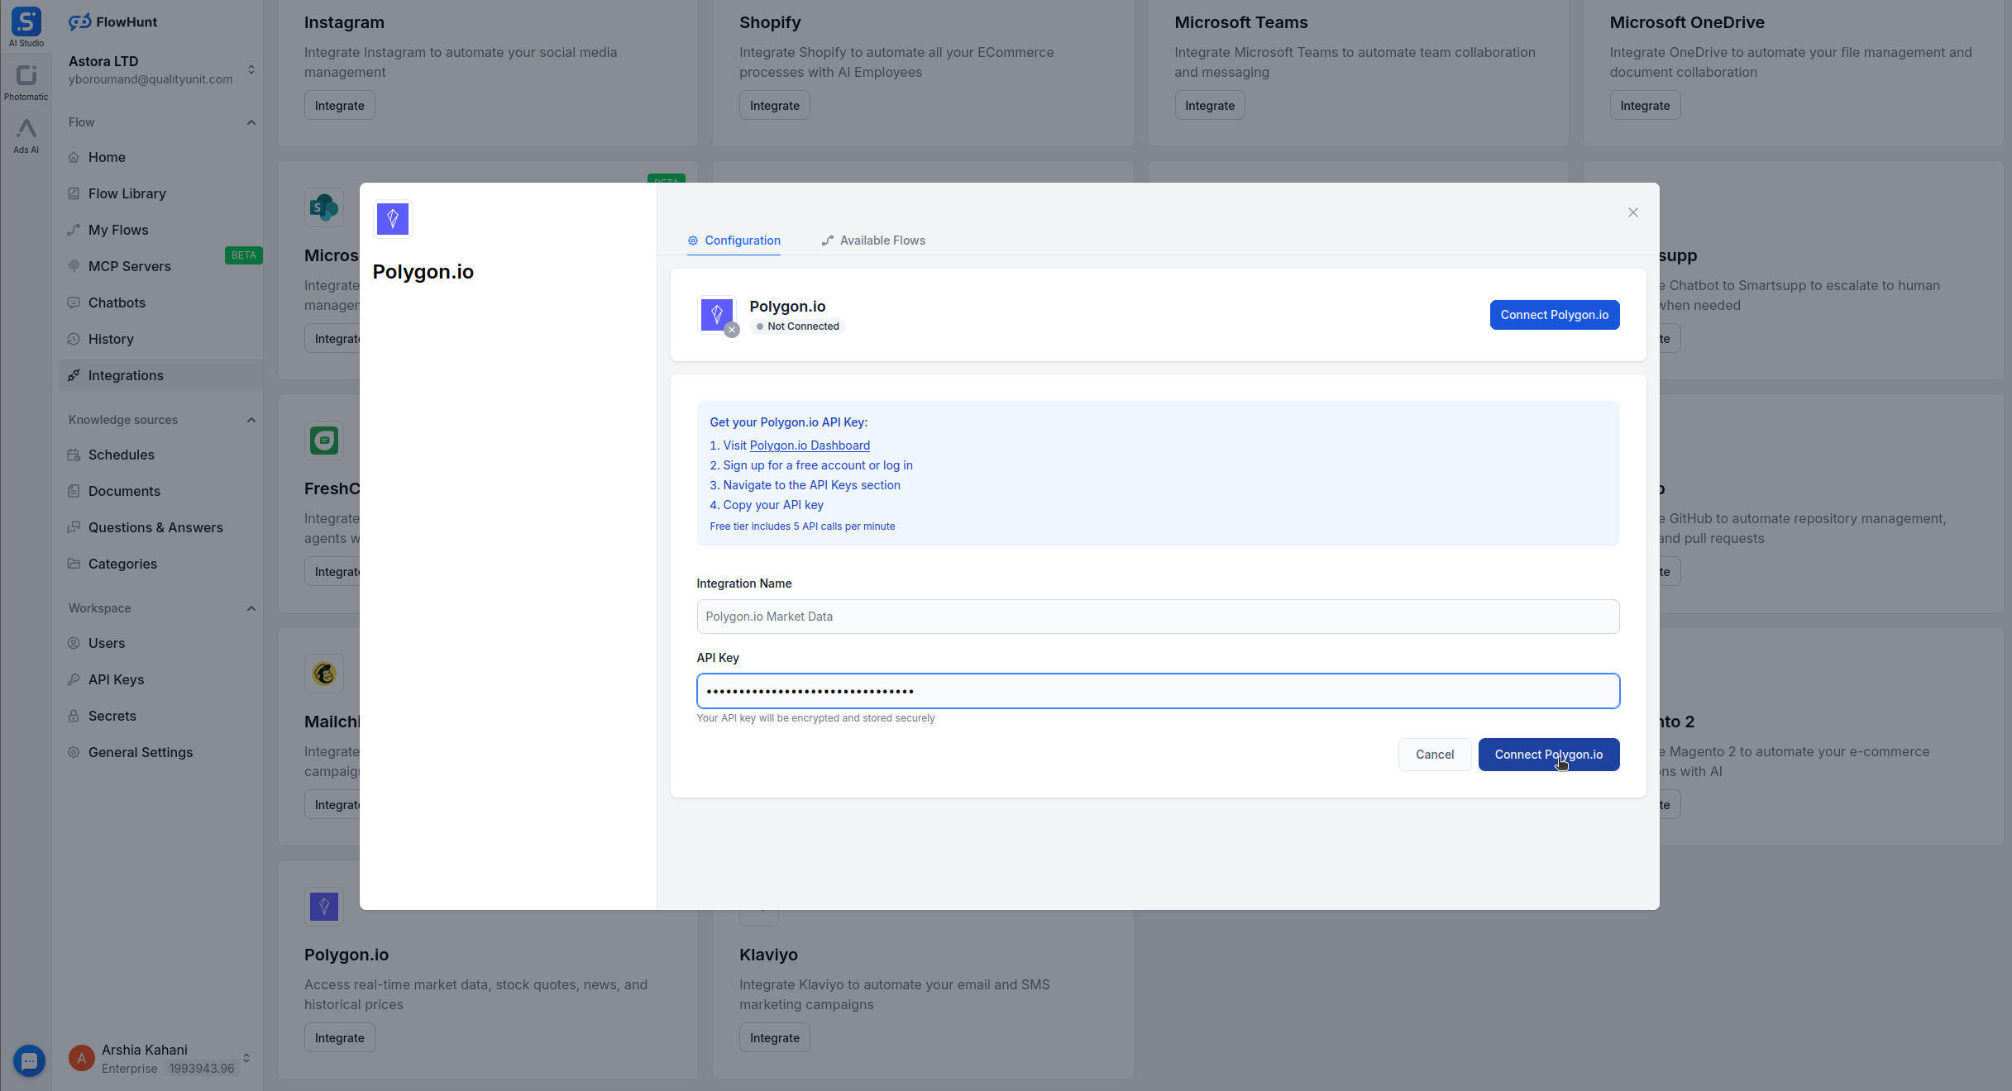
Task: Collapse the Workspace sidebar section
Action: [x=251, y=608]
